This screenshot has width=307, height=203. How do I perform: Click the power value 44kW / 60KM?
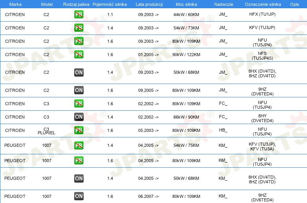186,15
